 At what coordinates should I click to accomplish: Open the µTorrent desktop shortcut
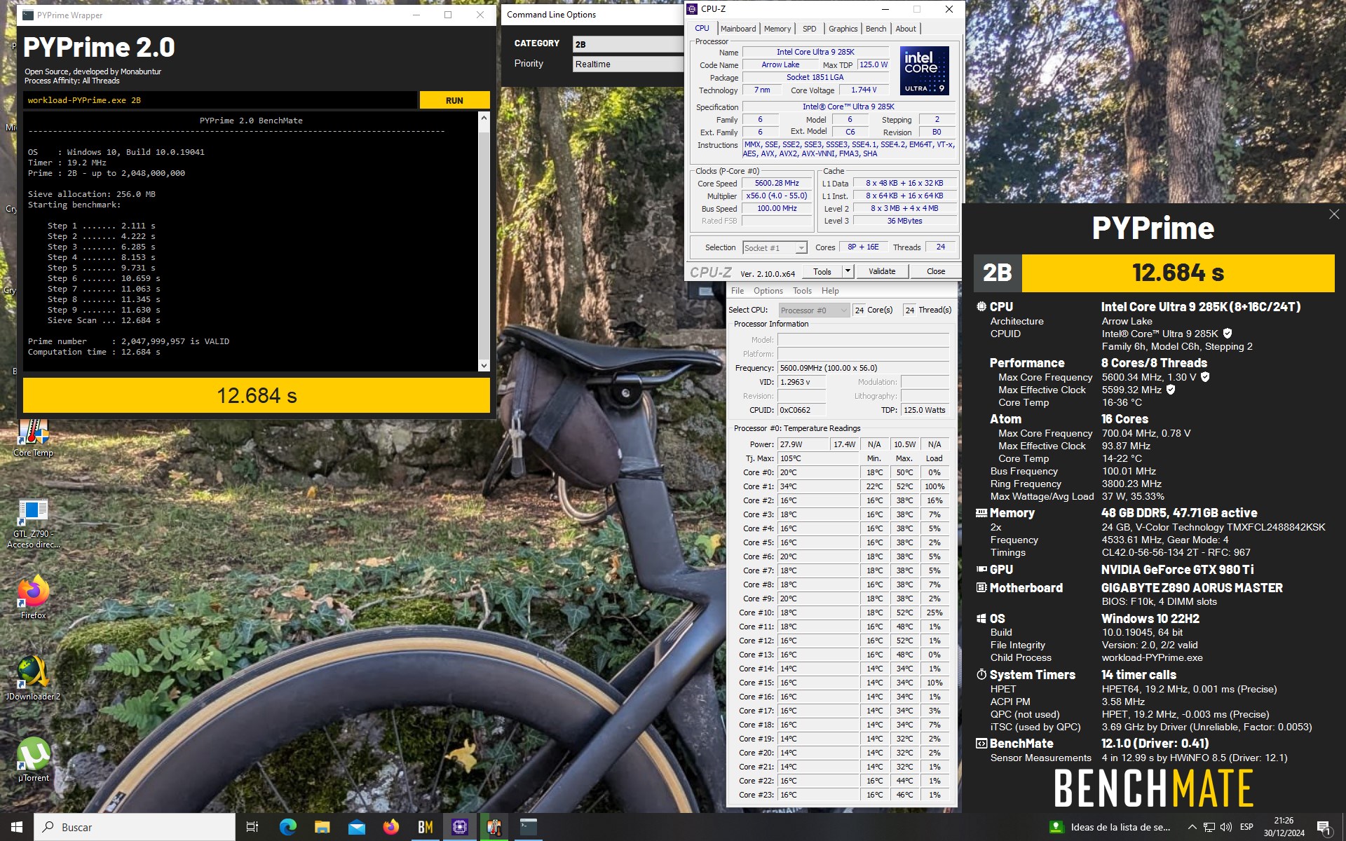click(33, 760)
